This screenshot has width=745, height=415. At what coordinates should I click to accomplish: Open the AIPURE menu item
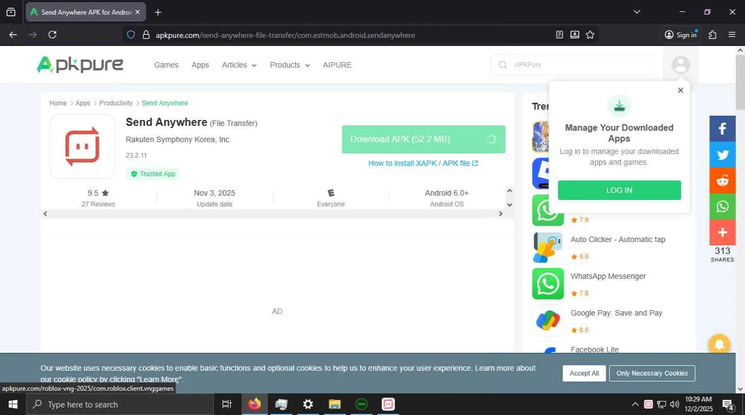tap(337, 65)
